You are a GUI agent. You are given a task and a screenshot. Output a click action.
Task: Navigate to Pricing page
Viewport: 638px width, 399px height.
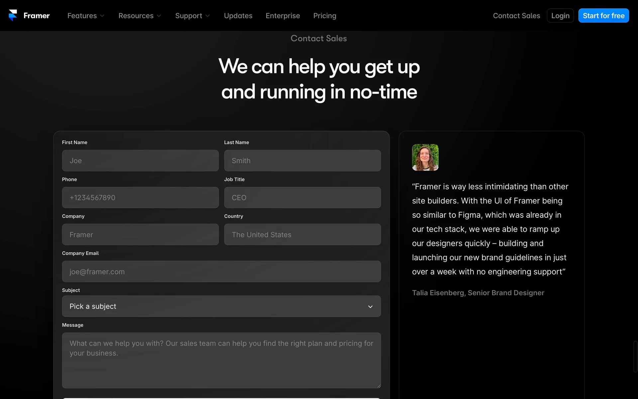pos(324,16)
